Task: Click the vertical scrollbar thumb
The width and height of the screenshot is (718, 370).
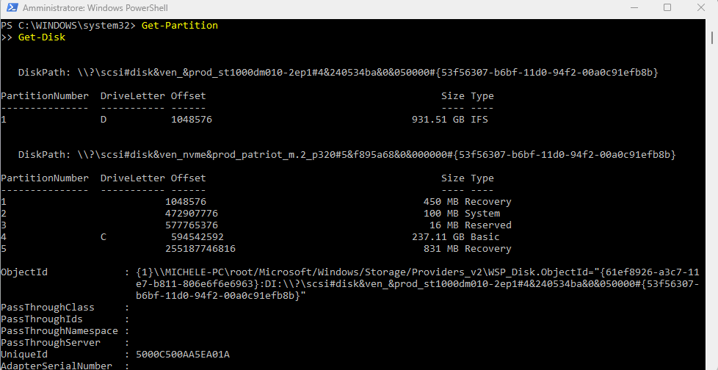Action: [713, 37]
